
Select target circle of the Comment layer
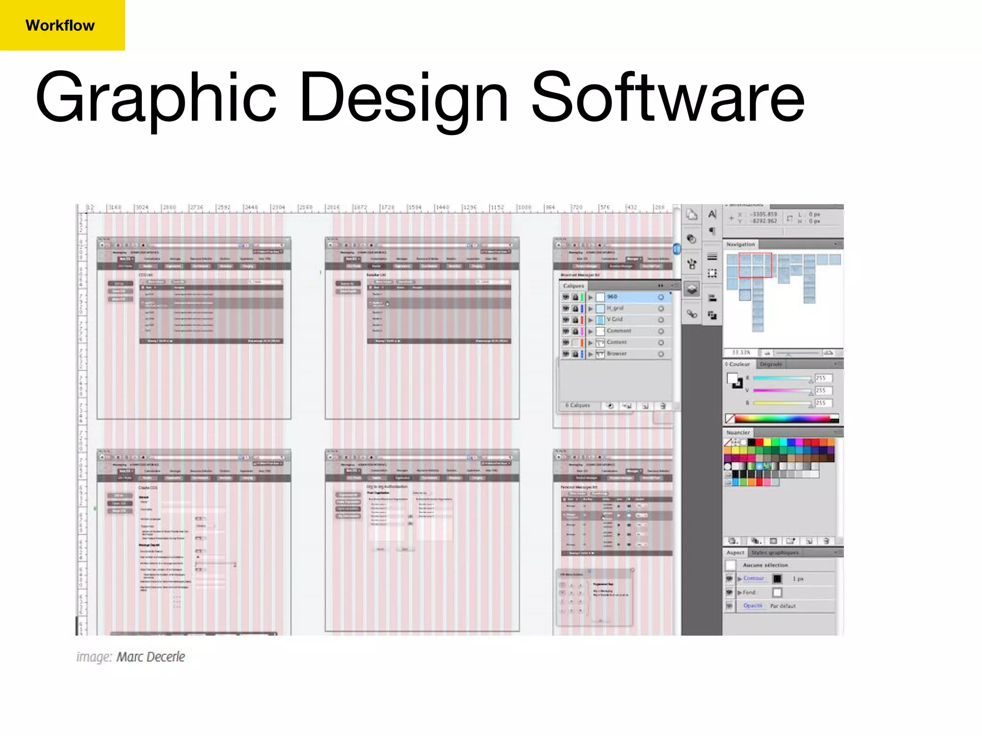(661, 331)
